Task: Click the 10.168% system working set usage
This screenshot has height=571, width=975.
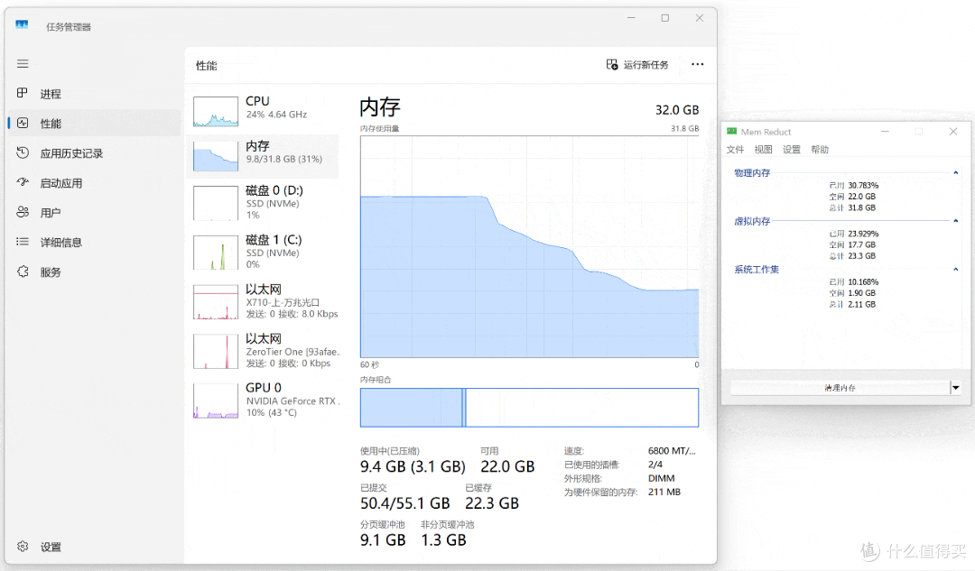Action: pos(863,282)
